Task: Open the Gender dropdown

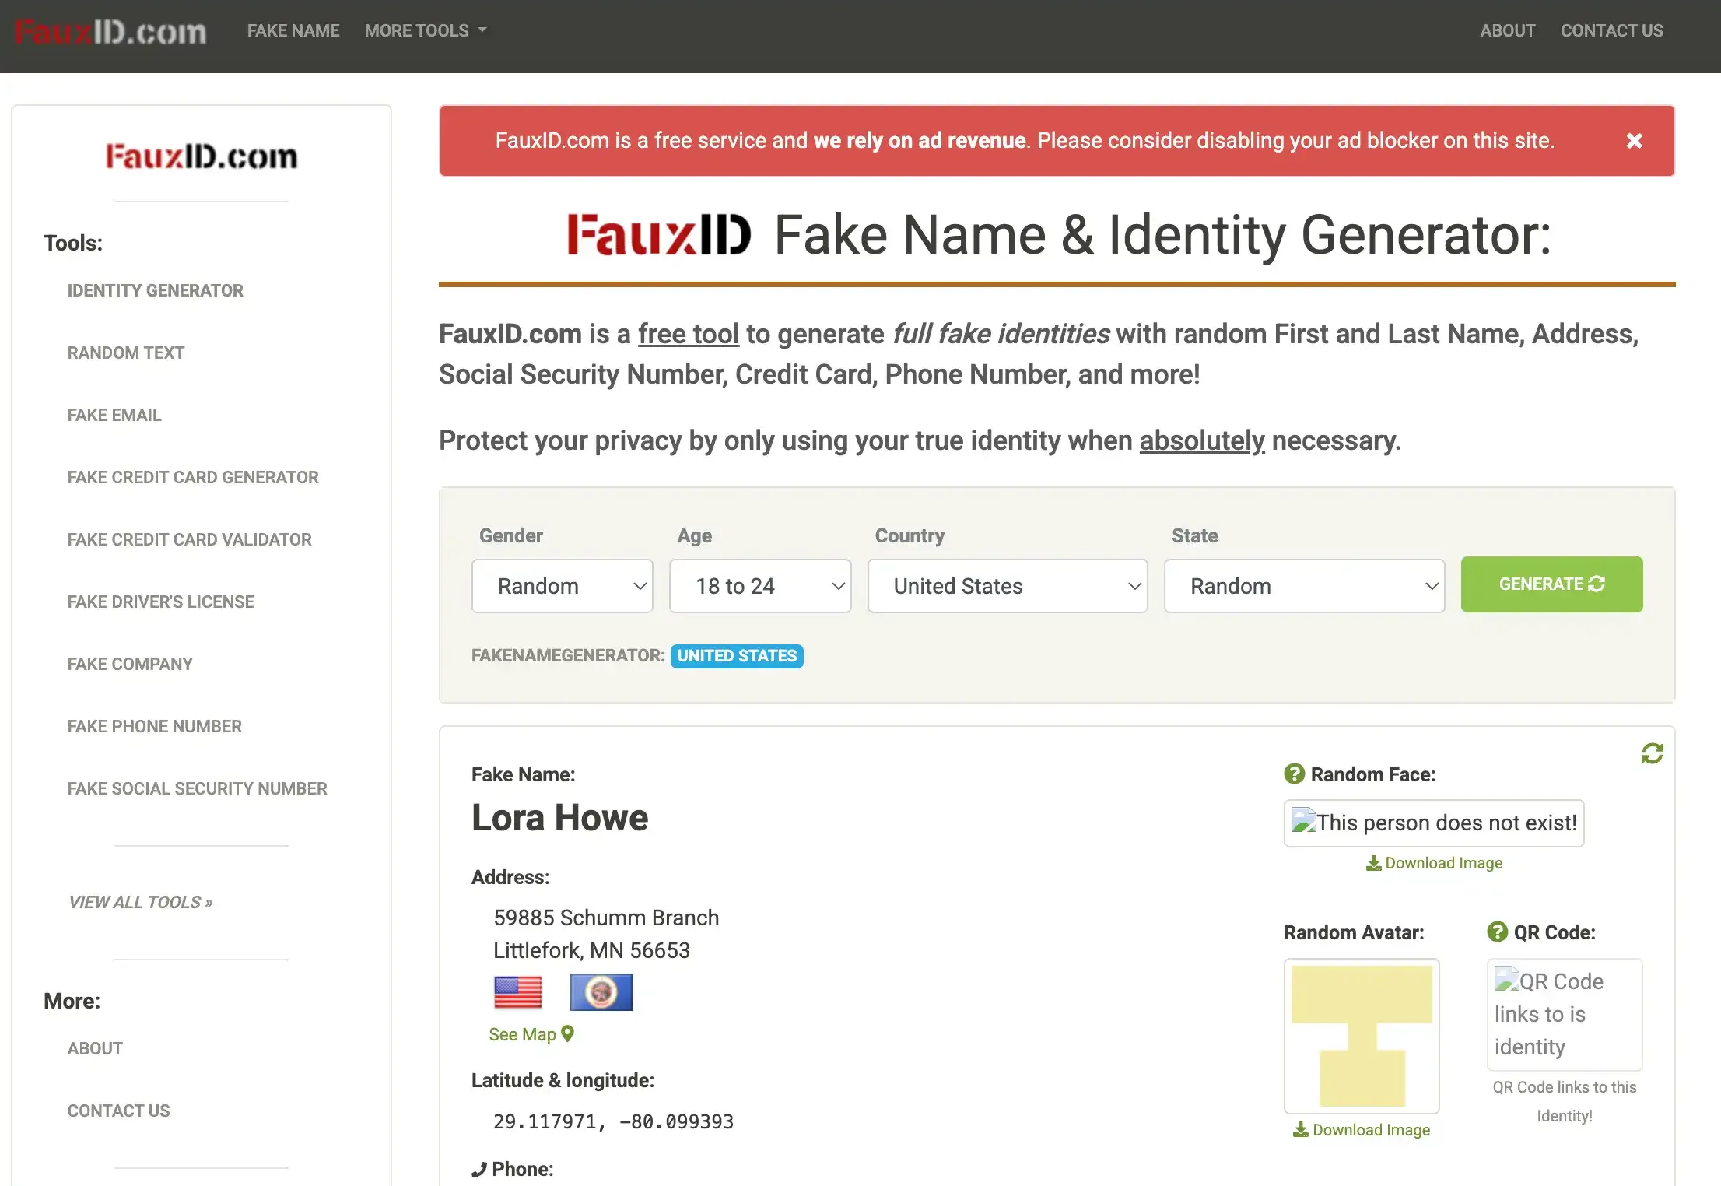Action: point(562,586)
